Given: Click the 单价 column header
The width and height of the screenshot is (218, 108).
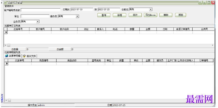Looking at the screenshot, I should pyautogui.click(x=136, y=60).
